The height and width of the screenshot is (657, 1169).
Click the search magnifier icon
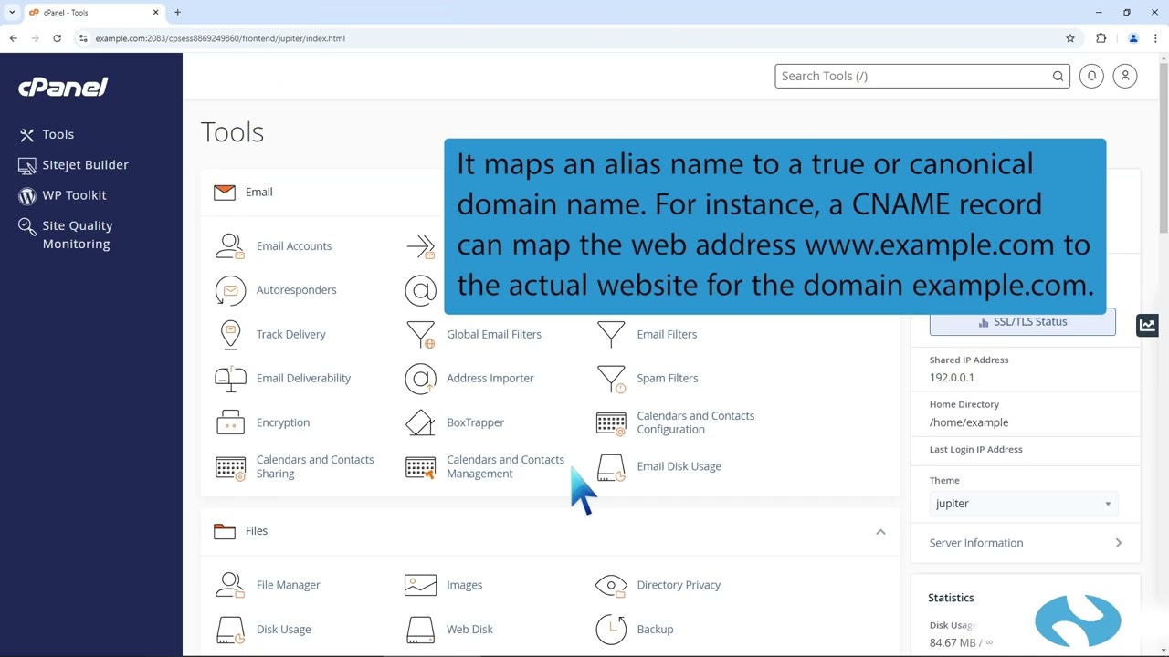click(x=1058, y=76)
